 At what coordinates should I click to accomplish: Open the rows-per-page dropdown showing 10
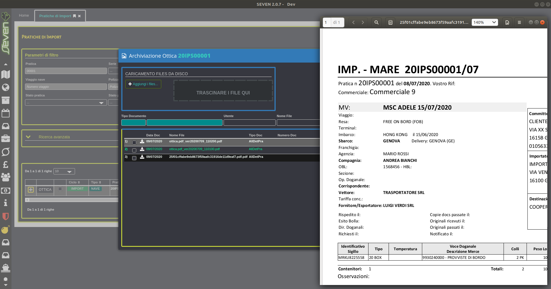(64, 171)
